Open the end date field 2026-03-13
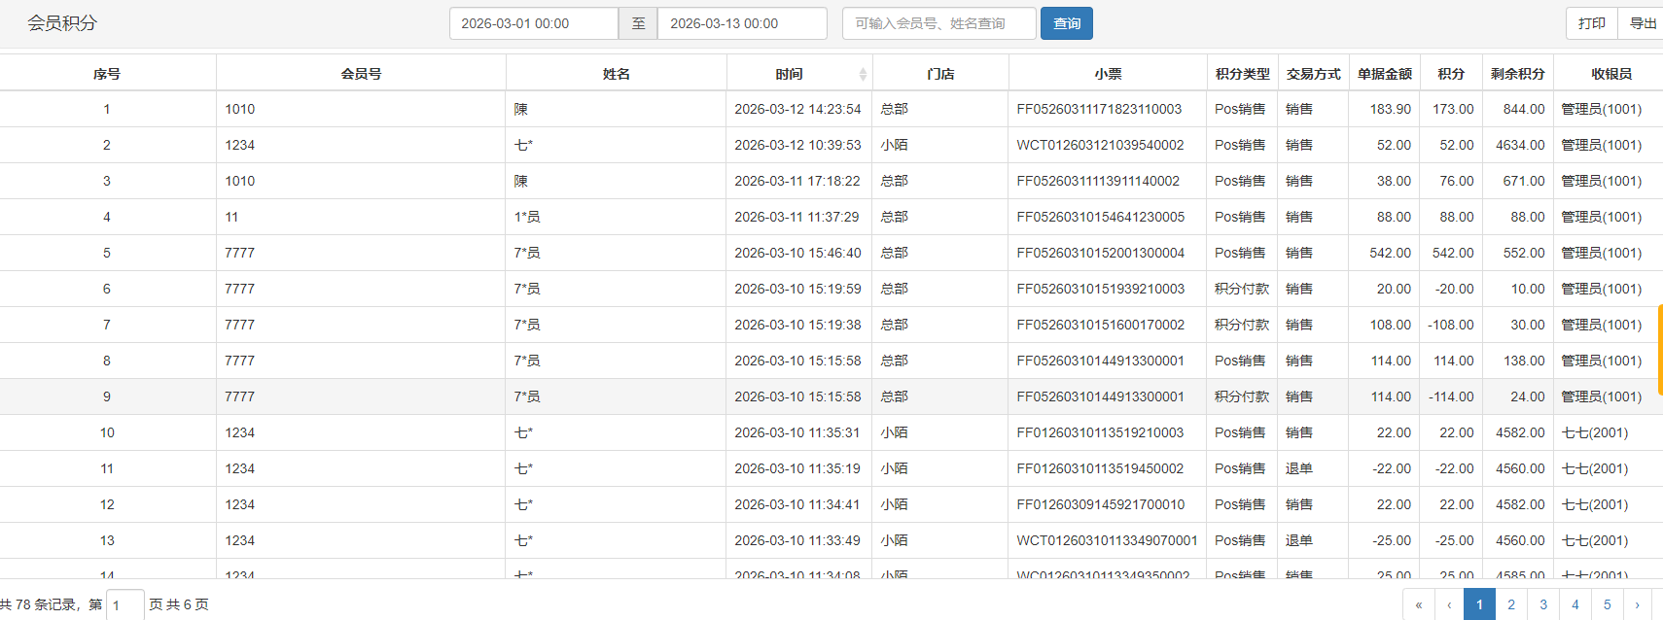Image resolution: width=1663 pixels, height=620 pixels. point(741,23)
